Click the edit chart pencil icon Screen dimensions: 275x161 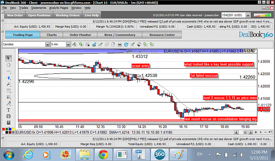tap(100, 44)
